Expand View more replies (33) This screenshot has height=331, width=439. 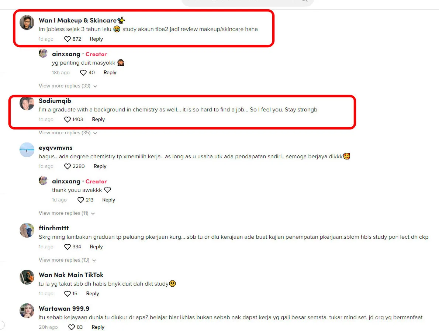(68, 86)
